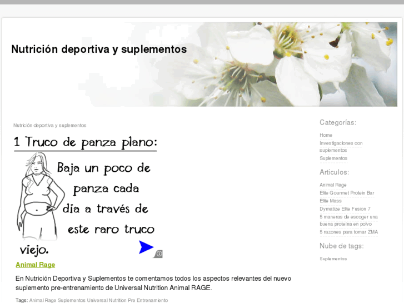The width and height of the screenshot is (404, 303).
Task: Click the paragraph starting En Nutrición Deportiva
Action: click(x=153, y=283)
